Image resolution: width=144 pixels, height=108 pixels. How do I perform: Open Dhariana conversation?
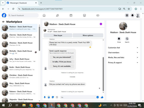pos(19,44)
